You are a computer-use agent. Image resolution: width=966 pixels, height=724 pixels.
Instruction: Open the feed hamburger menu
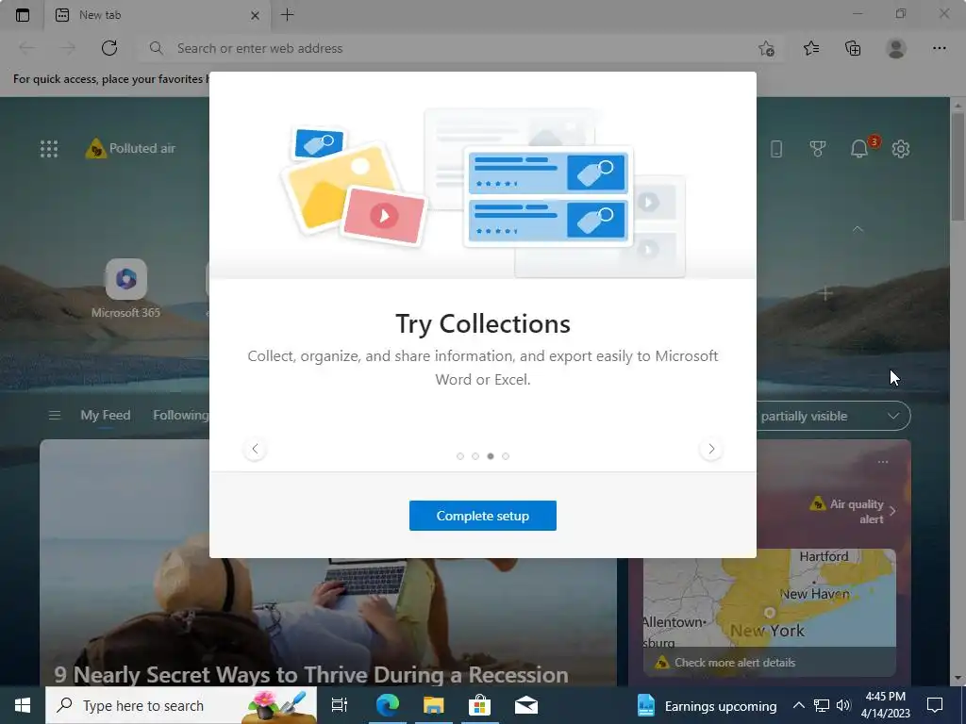pyautogui.click(x=54, y=416)
